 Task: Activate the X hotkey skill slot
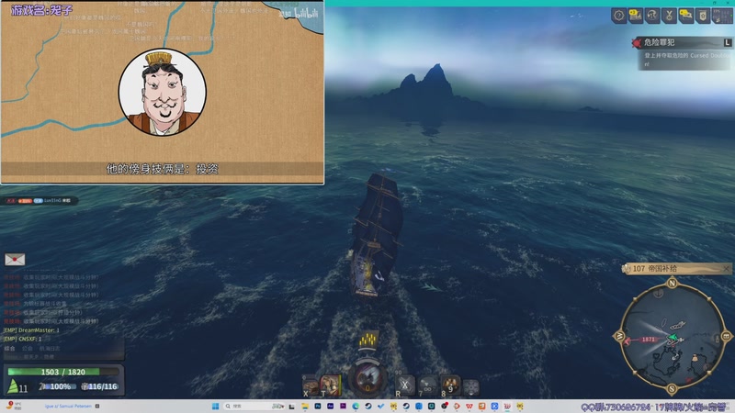pos(311,386)
